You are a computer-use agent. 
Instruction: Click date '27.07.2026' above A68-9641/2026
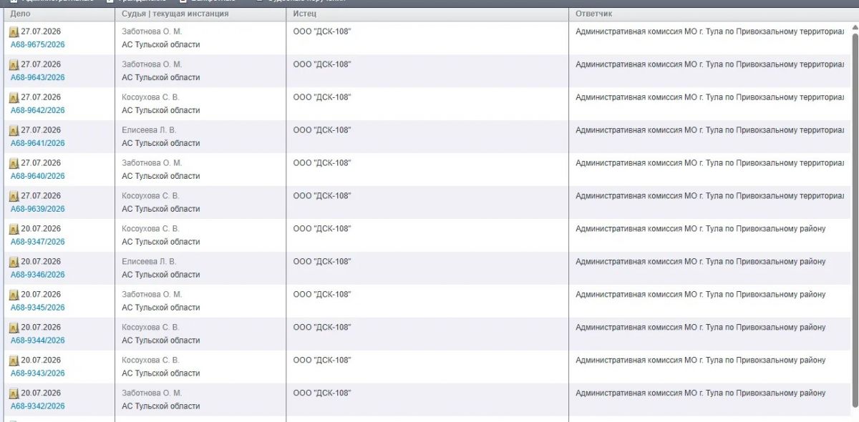coord(41,130)
